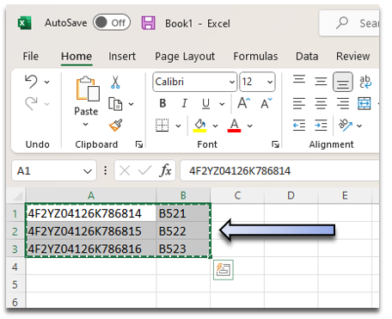Click the Decrease Indent icon
The height and width of the screenshot is (319, 392).
click(299, 126)
